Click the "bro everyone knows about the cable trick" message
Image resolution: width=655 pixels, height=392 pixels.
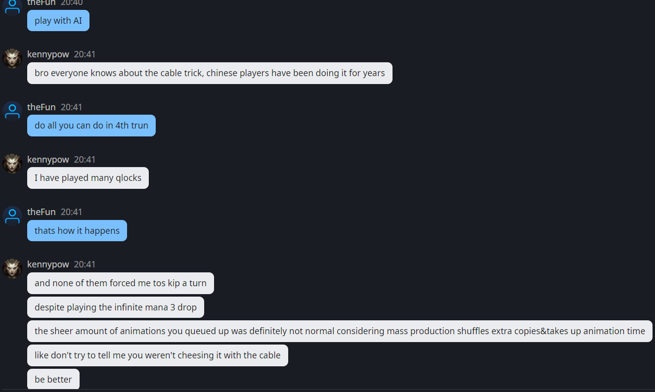pos(210,73)
